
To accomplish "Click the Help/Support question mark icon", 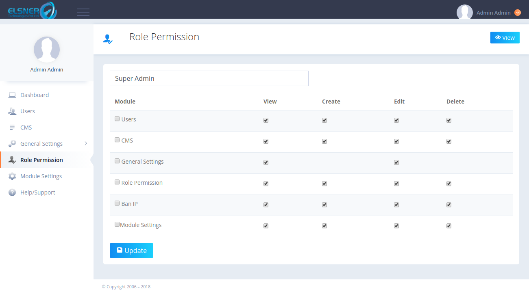I will coord(12,192).
